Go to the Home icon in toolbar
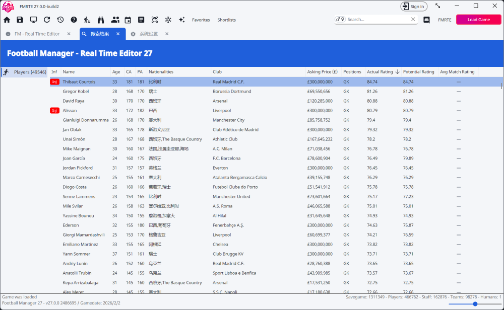Viewport: 504px width, 310px height. (7, 20)
